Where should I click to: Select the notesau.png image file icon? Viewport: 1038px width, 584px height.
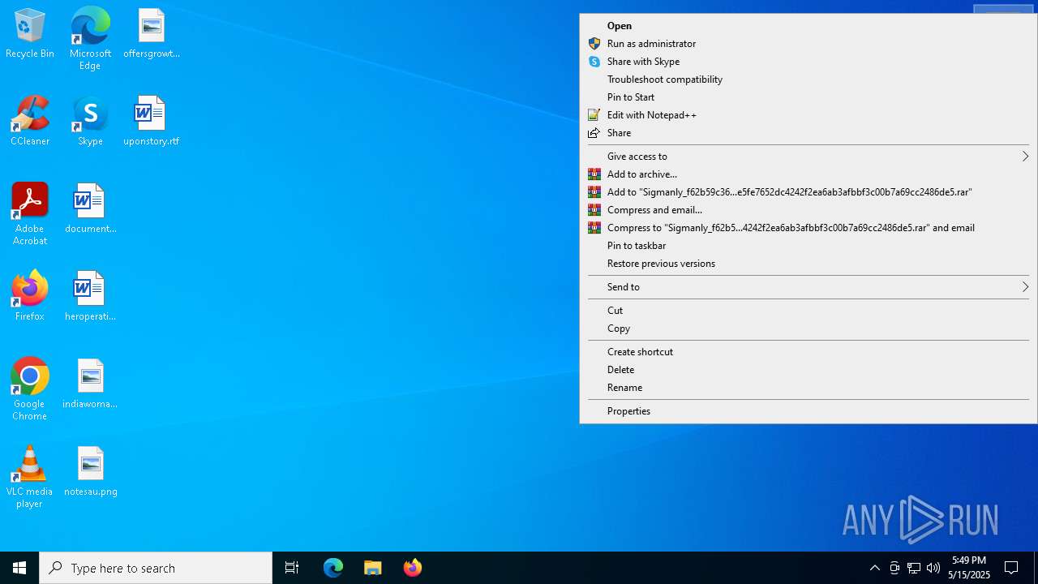tap(90, 472)
